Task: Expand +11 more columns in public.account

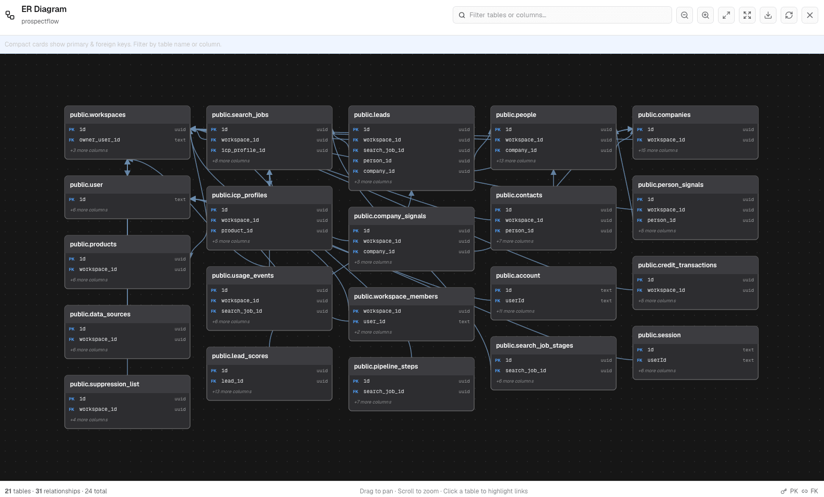Action: tap(515, 311)
